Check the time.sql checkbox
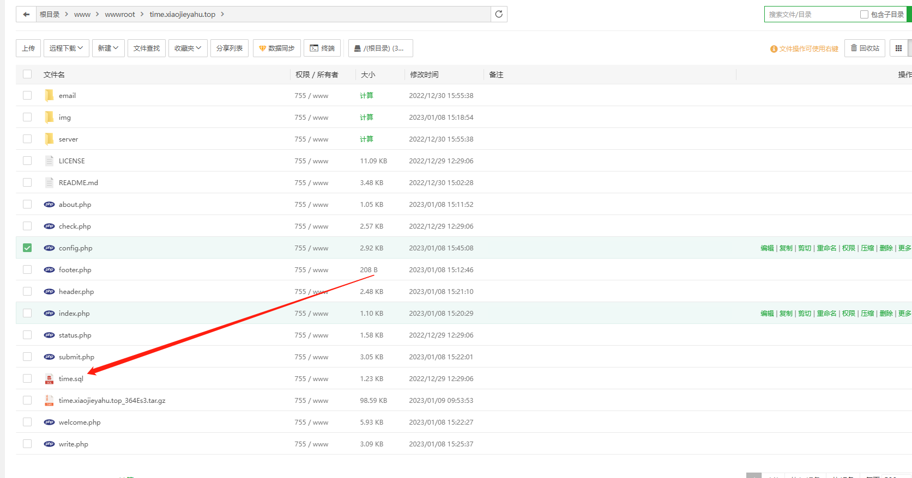 [27, 378]
